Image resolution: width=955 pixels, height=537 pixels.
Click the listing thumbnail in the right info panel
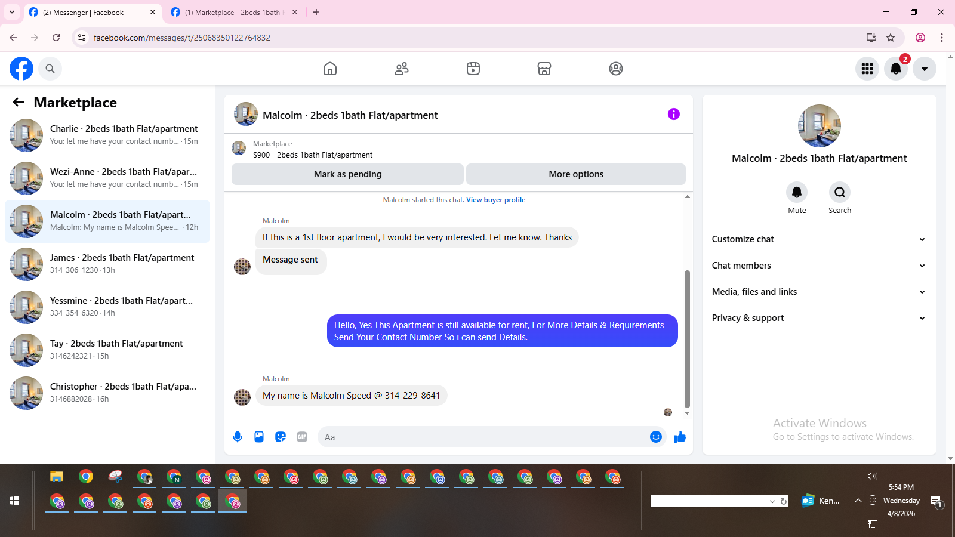tap(820, 126)
